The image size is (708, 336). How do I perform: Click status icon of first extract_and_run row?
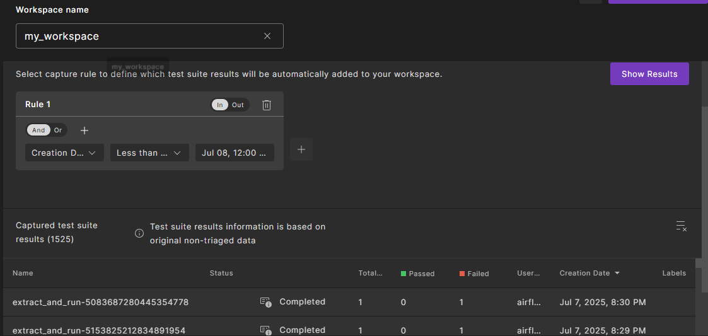[265, 302]
